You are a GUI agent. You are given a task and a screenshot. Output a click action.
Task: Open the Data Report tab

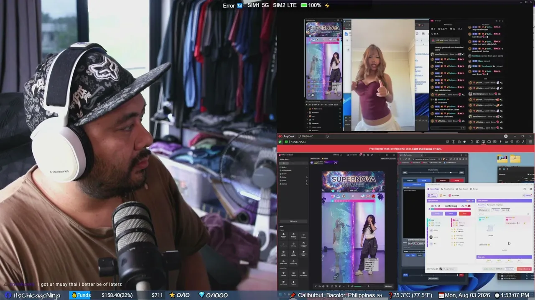[462, 189]
